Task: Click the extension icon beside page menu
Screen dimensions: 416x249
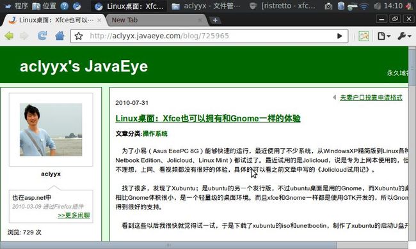Action: coord(364,36)
